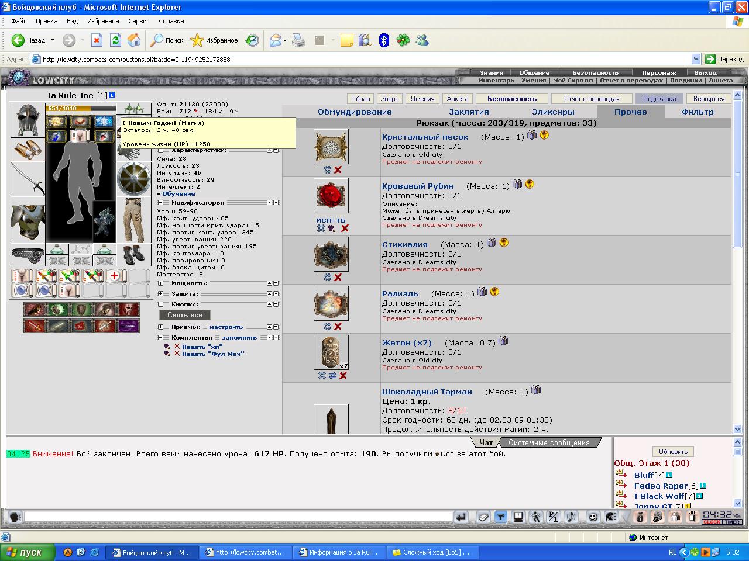Click private message arrow beside Bluff
749x561 pixels.
621,475
